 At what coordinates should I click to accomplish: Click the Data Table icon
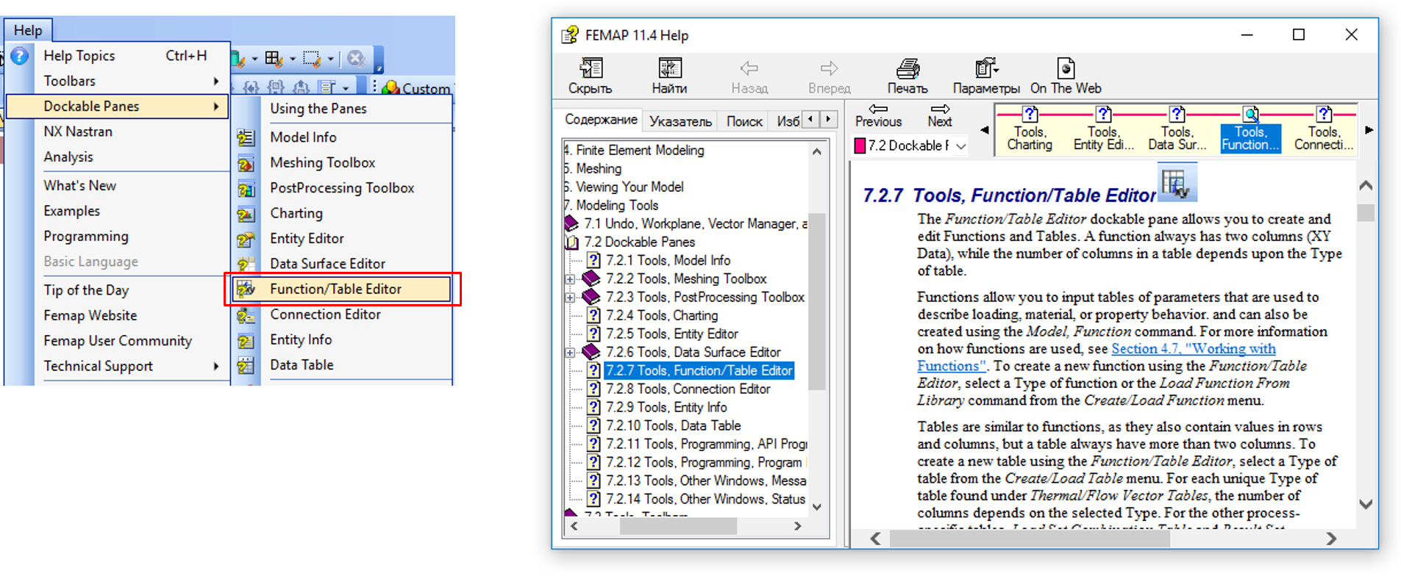(x=246, y=365)
